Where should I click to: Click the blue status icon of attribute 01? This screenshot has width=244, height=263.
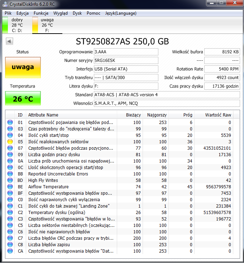(x=10, y=122)
